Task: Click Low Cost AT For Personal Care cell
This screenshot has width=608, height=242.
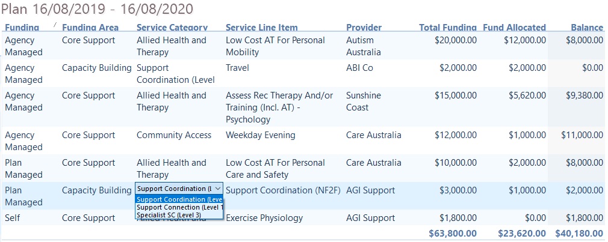Action: coord(275,169)
